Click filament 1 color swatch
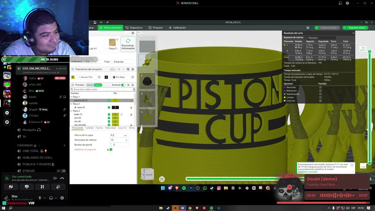 [73, 77]
